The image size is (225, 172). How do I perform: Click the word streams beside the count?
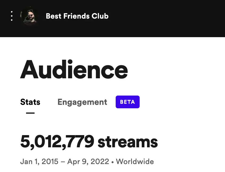coord(128,142)
